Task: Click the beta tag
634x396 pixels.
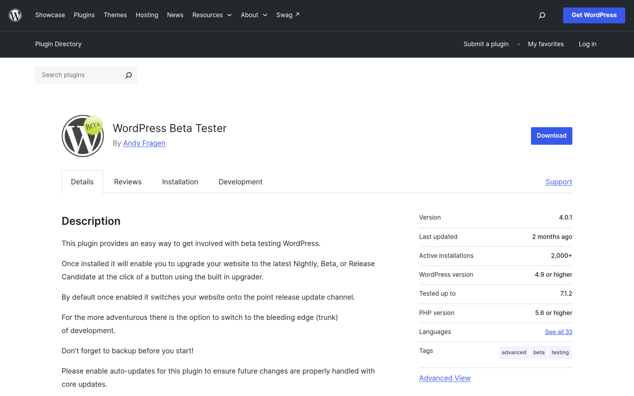Action: pos(539,352)
